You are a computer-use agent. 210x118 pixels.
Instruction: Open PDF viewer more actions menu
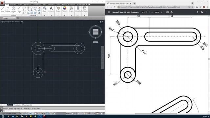(206, 12)
